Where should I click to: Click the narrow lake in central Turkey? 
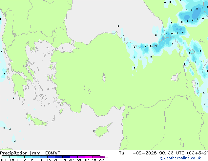click(104, 78)
